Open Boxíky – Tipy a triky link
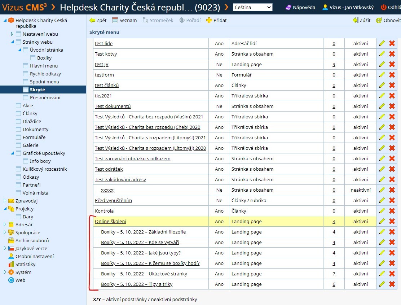Viewport: 401px width, 305px height. [x=137, y=284]
